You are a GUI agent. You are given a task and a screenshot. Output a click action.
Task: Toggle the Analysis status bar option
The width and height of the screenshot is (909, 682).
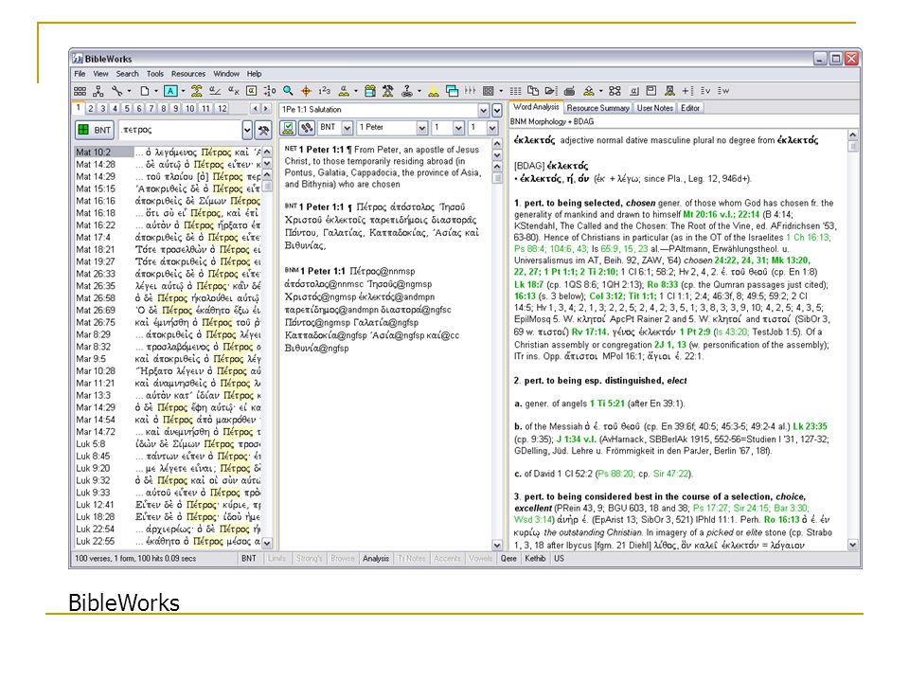(376, 559)
